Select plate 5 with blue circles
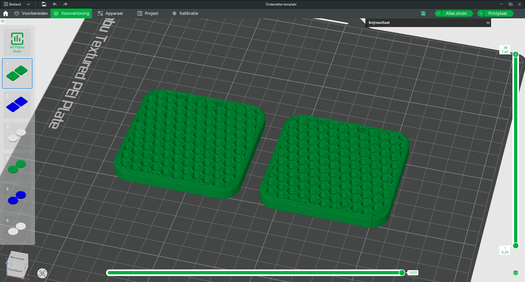Image resolution: width=525 pixels, height=282 pixels. pyautogui.click(x=17, y=198)
